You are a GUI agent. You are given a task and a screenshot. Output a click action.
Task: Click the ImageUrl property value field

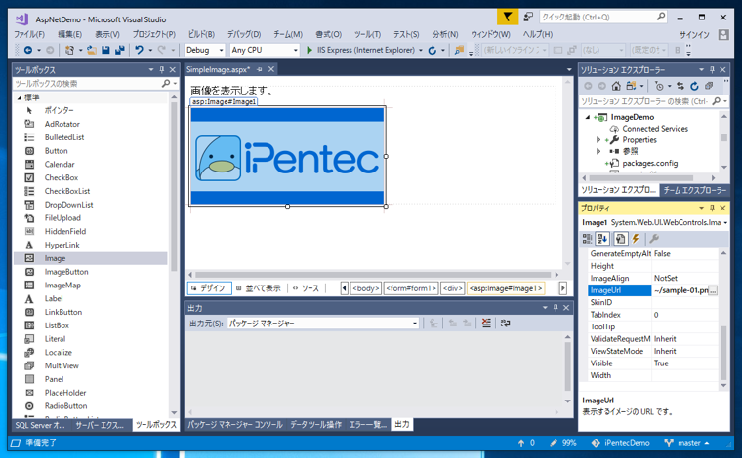[x=680, y=290]
